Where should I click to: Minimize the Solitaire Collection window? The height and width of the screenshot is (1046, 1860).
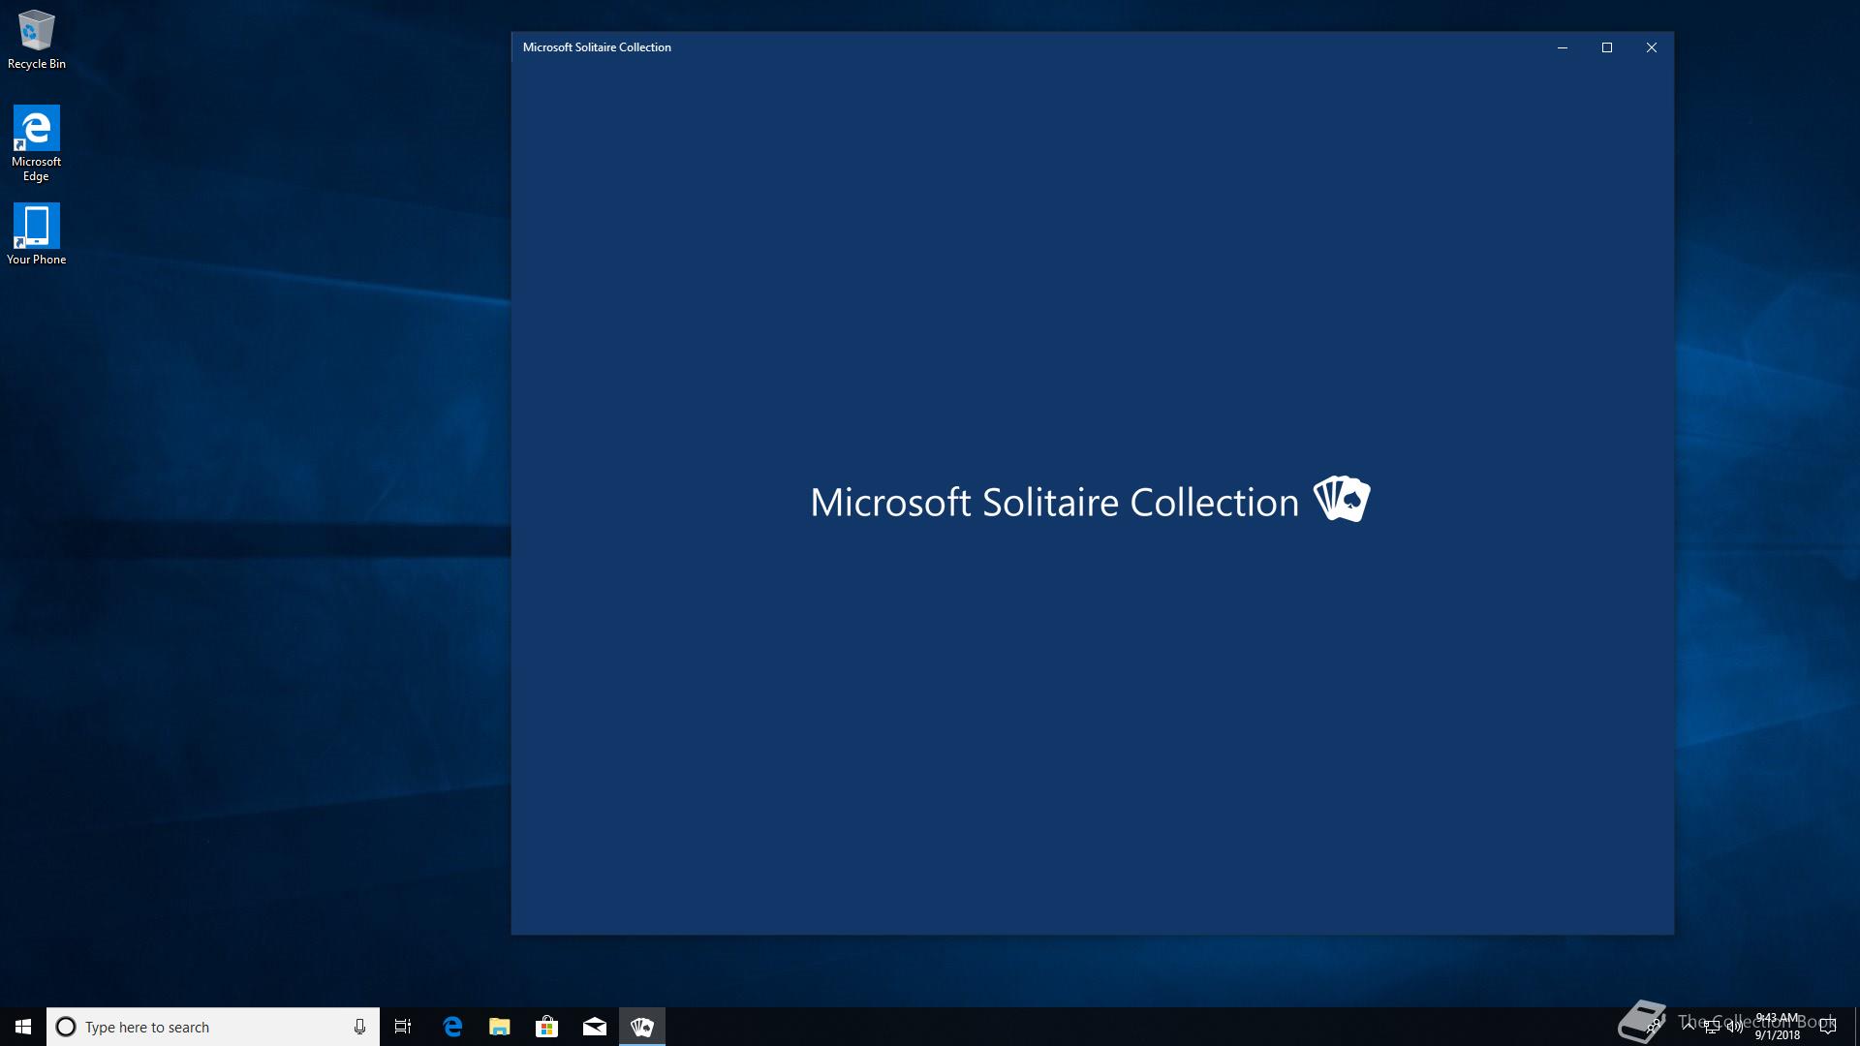[x=1562, y=47]
